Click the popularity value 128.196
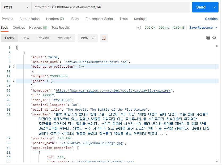 coord(65,138)
